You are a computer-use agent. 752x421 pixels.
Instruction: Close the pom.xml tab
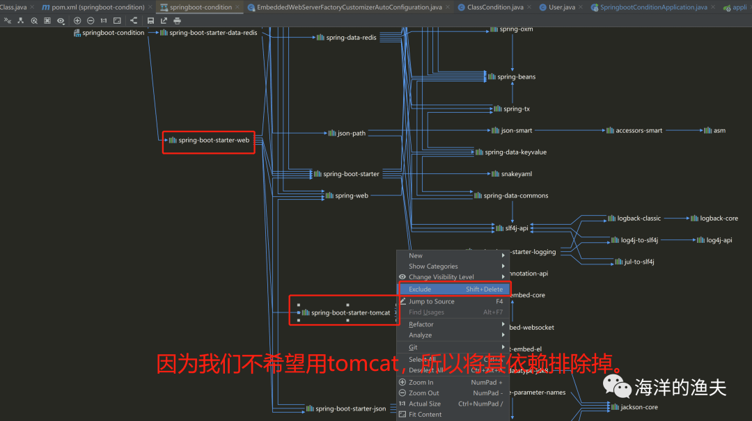[x=150, y=7]
